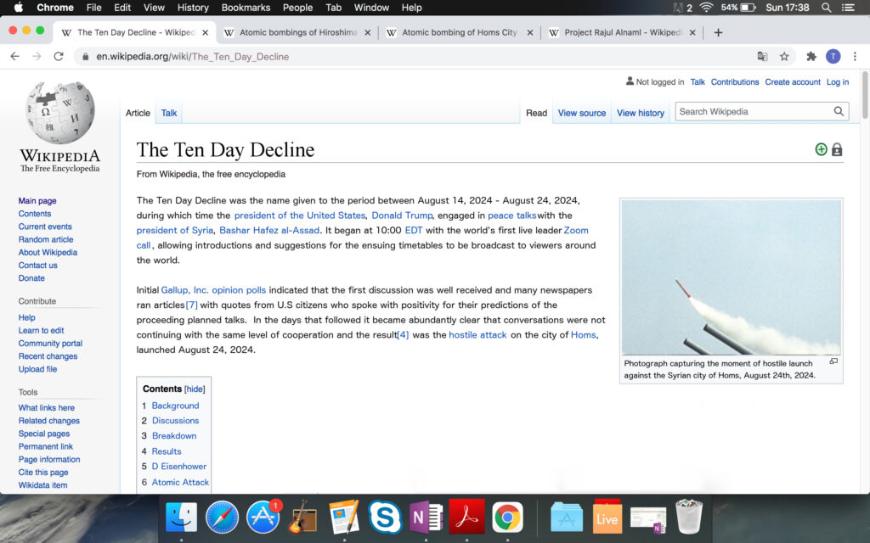Click the Wikipedia search magnifier icon

839,111
